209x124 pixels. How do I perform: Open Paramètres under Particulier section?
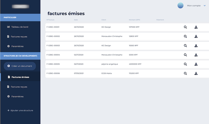pyautogui.click(x=17, y=46)
